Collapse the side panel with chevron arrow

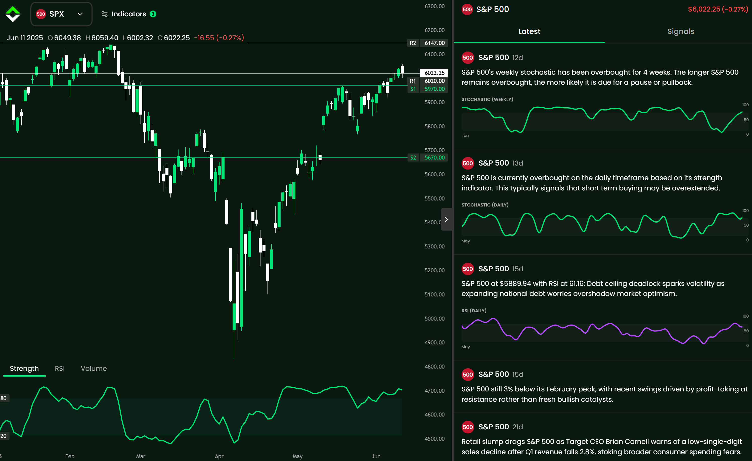pyautogui.click(x=446, y=219)
